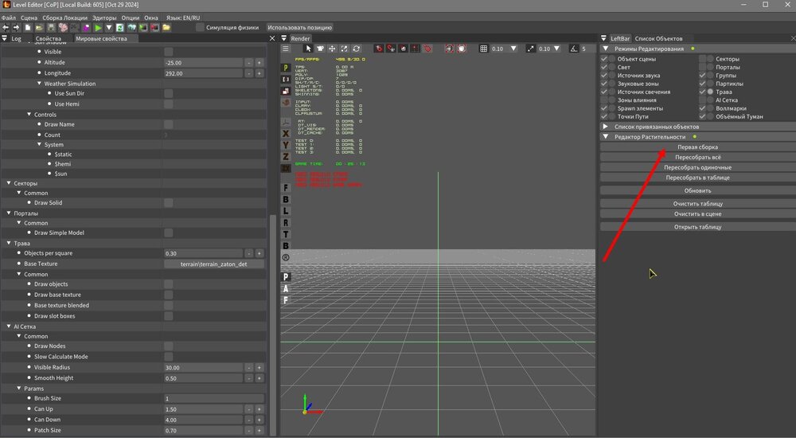The image size is (796, 438).
Task: Select the arrow cursor tool in Render toolbar
Action: (309, 49)
